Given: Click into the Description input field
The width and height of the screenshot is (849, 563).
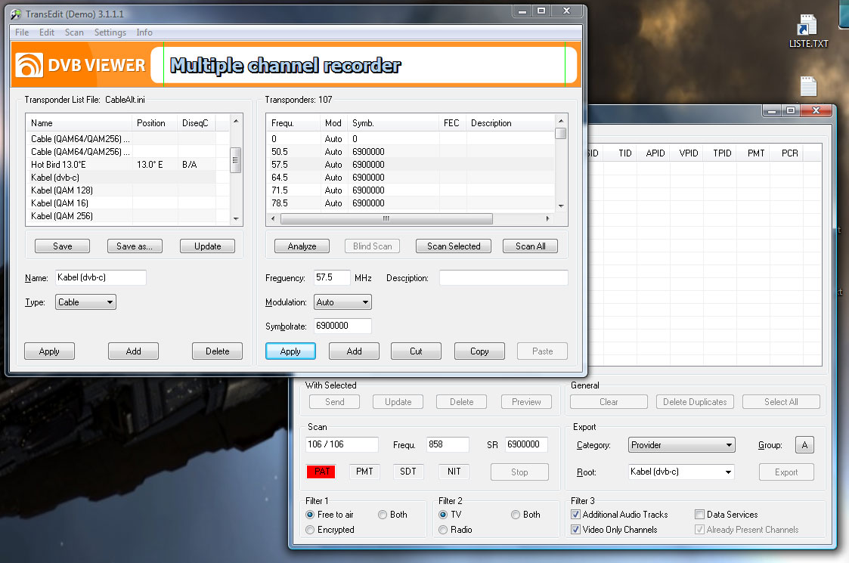Looking at the screenshot, I should click(x=504, y=277).
